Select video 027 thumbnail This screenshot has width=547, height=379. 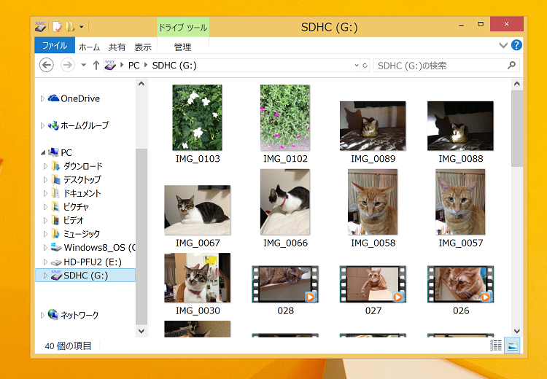tap(373, 284)
